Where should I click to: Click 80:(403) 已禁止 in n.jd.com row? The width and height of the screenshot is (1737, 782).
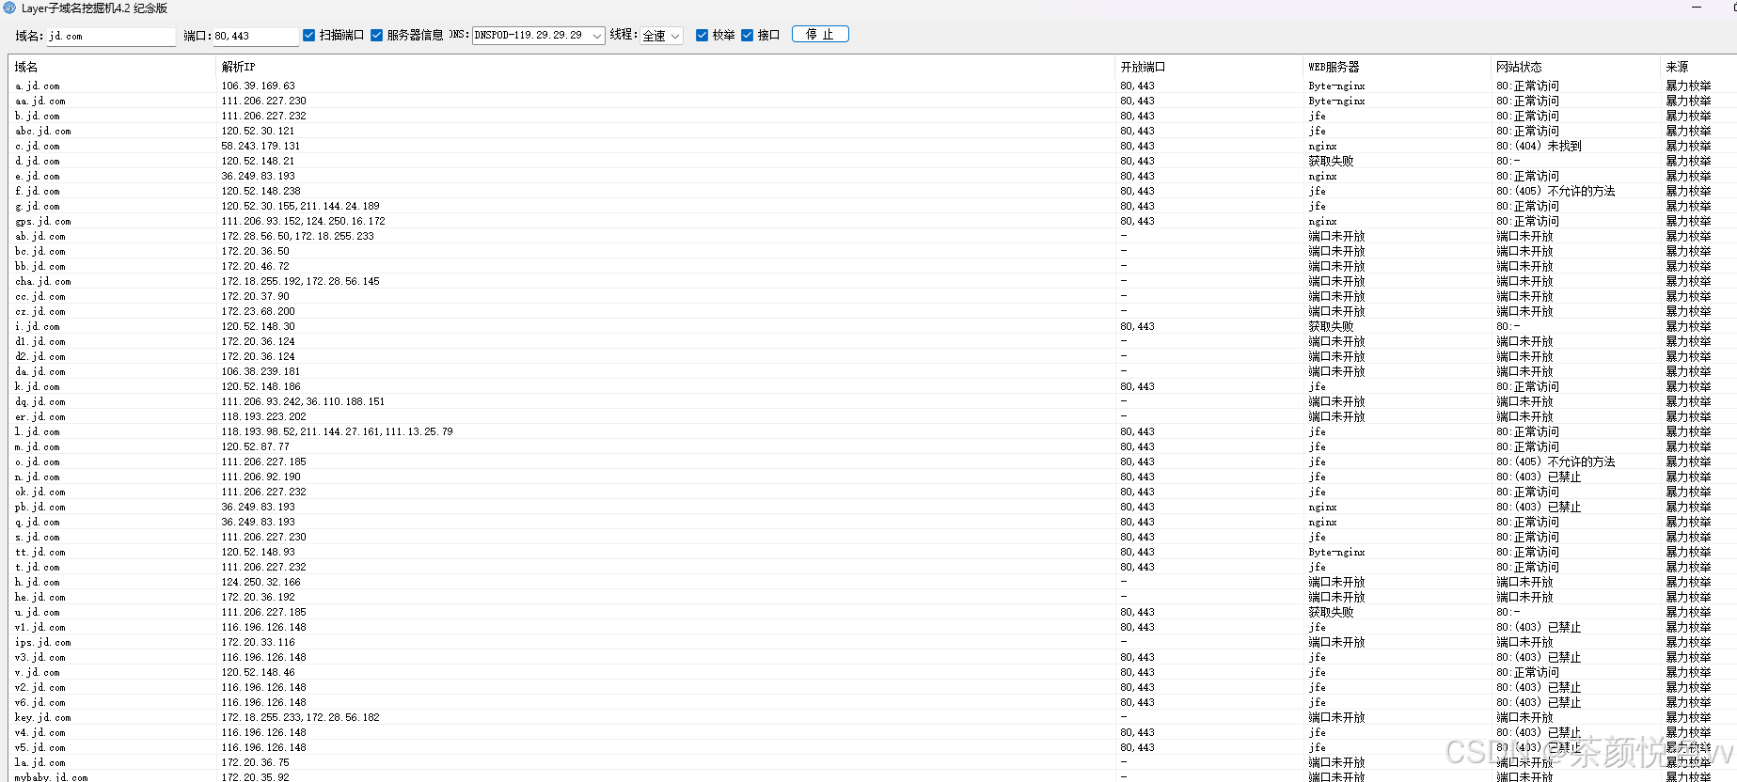click(x=1539, y=477)
